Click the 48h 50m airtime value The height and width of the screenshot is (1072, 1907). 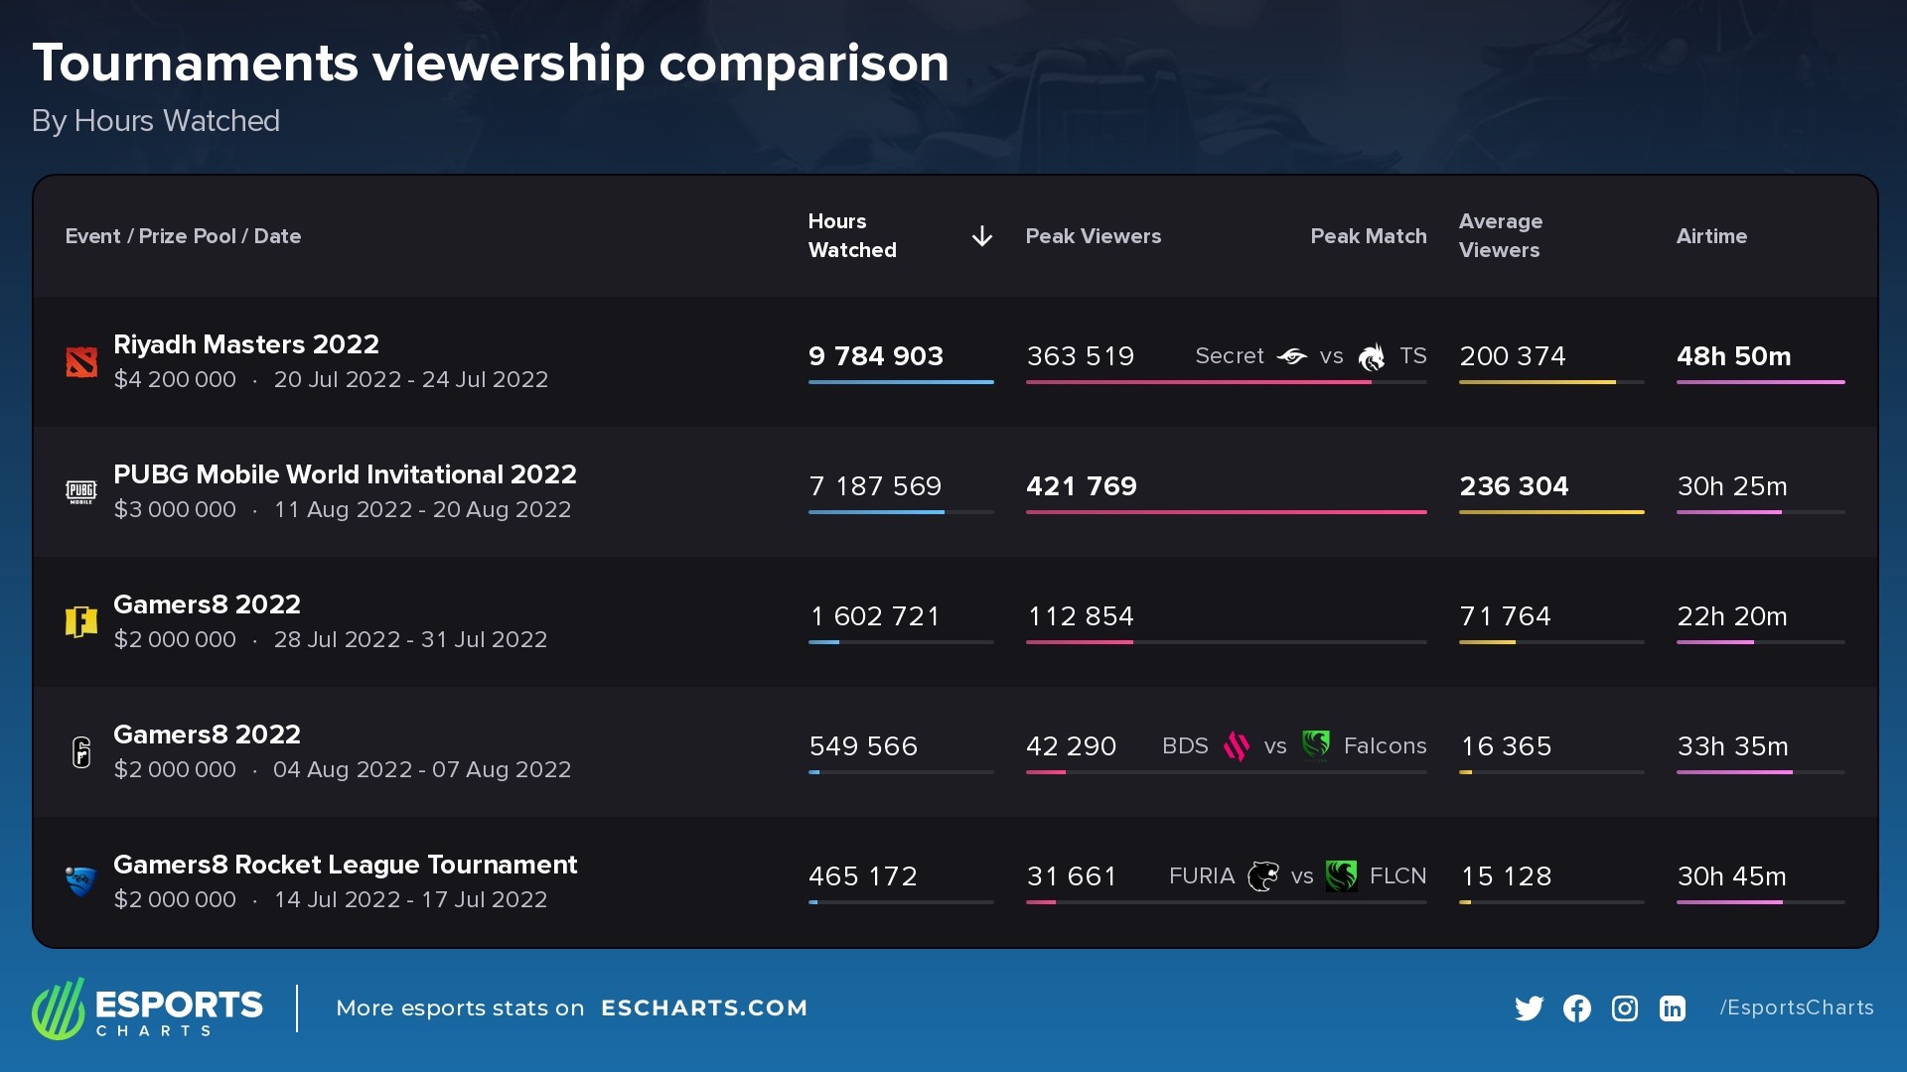pos(1734,356)
